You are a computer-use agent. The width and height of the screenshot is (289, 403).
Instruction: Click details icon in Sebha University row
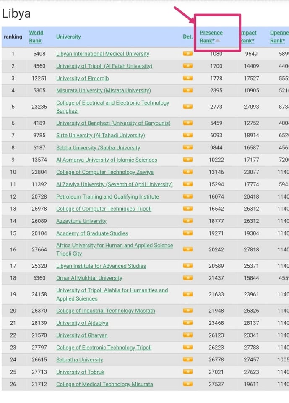coord(188,147)
